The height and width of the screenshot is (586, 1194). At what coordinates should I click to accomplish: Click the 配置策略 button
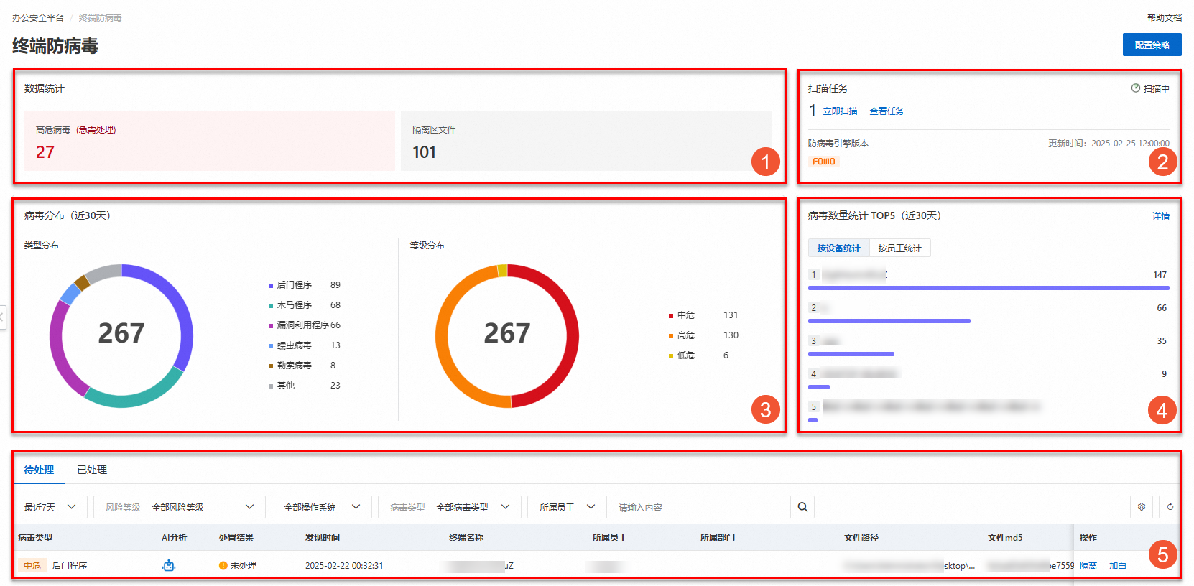1152,45
